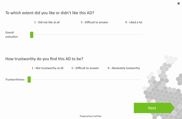Click the 'Trustworthiness' row label
This screenshot has width=182, height=119.
tap(15, 79)
